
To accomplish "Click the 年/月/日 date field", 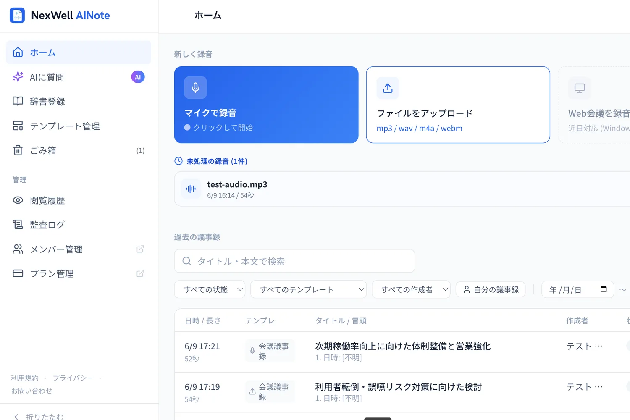I will coord(578,289).
